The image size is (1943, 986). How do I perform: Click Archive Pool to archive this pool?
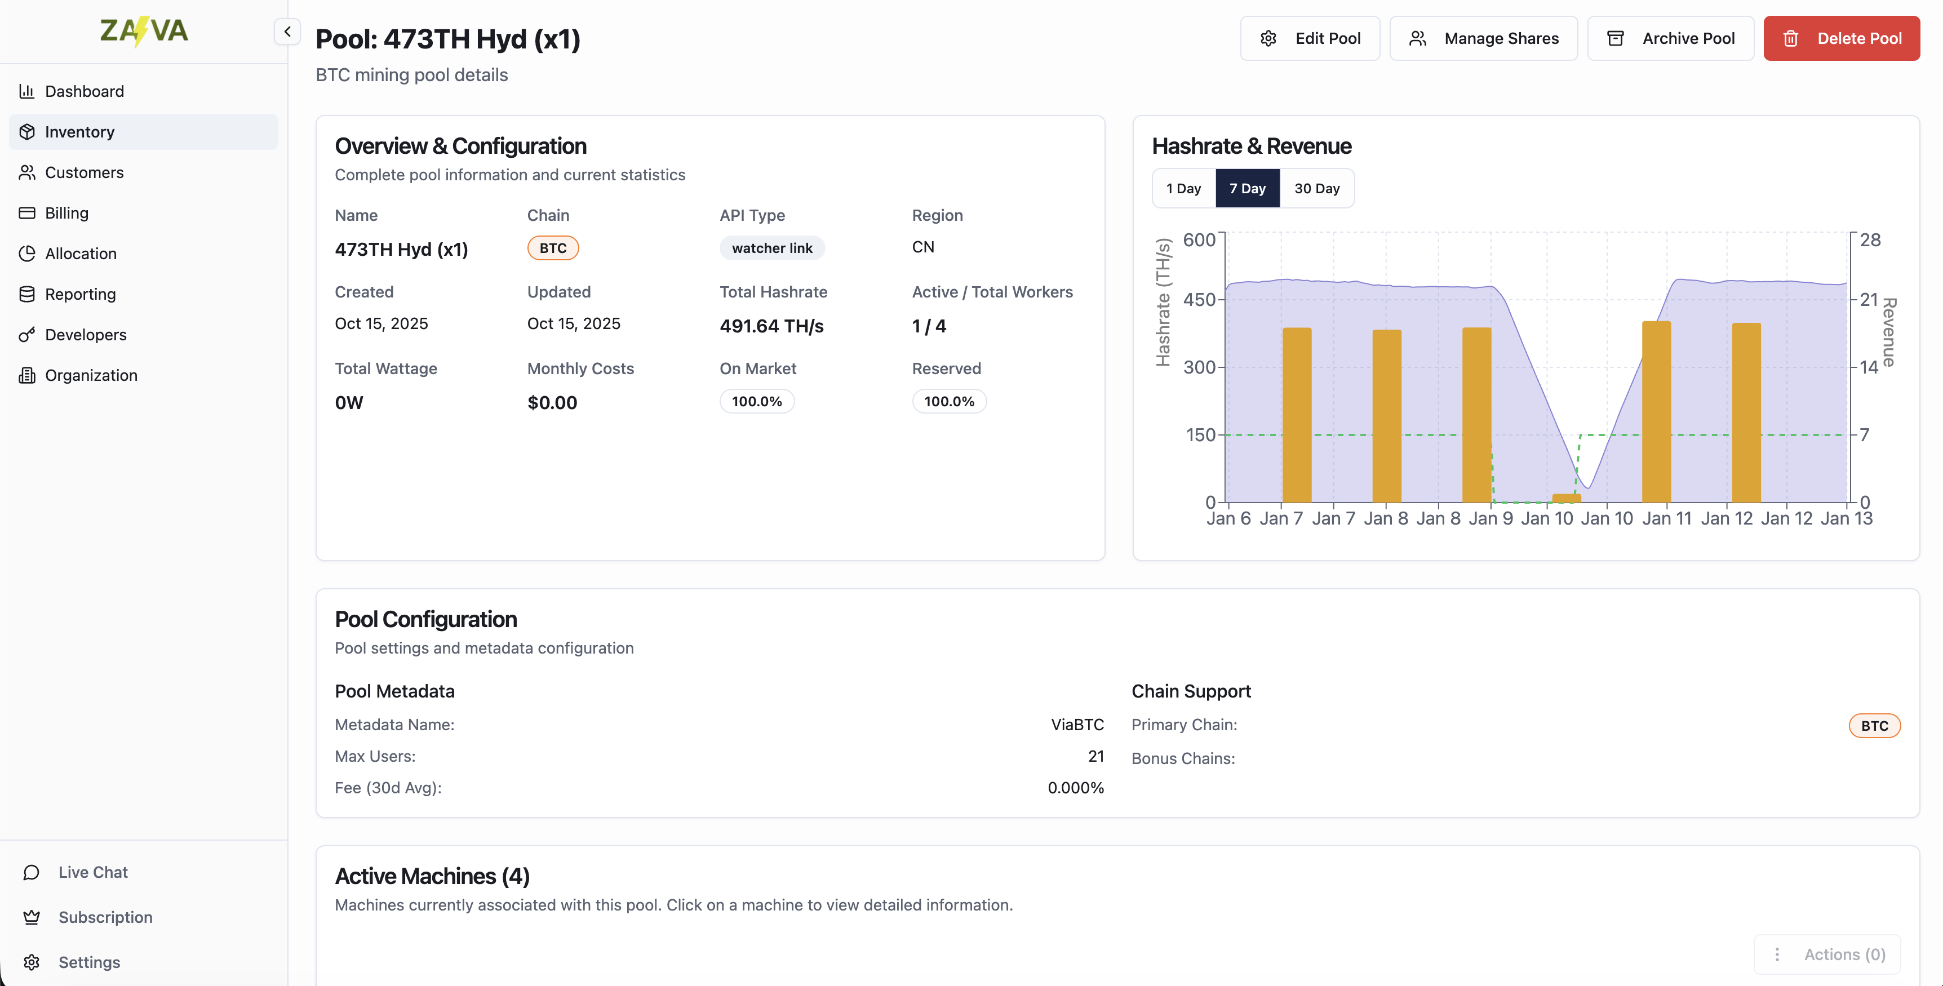(1671, 38)
